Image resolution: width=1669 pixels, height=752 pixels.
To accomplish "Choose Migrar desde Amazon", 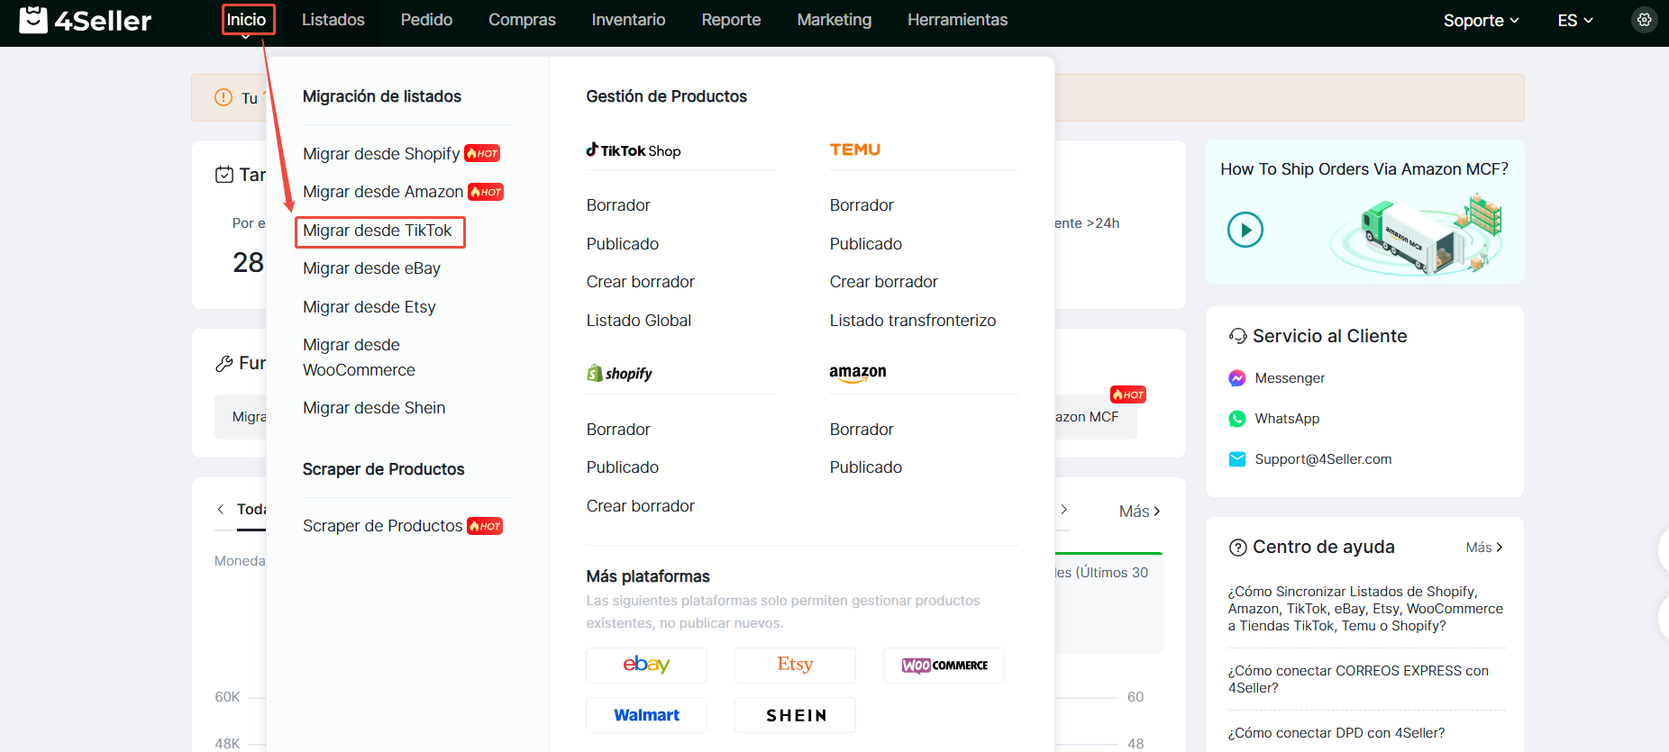I will tap(383, 192).
